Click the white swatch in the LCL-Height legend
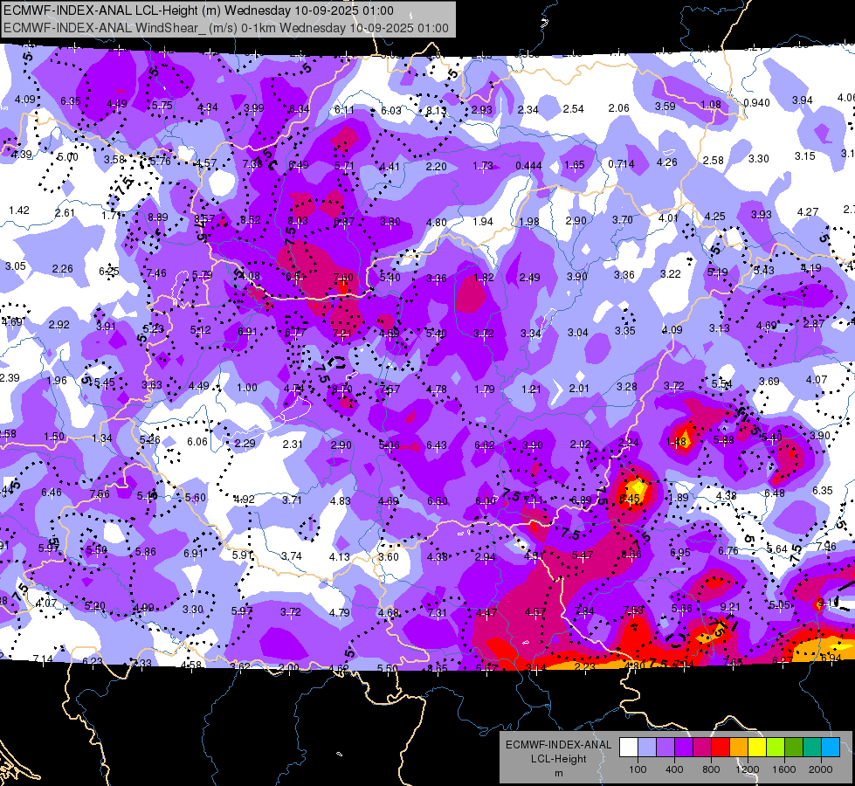 click(x=629, y=748)
